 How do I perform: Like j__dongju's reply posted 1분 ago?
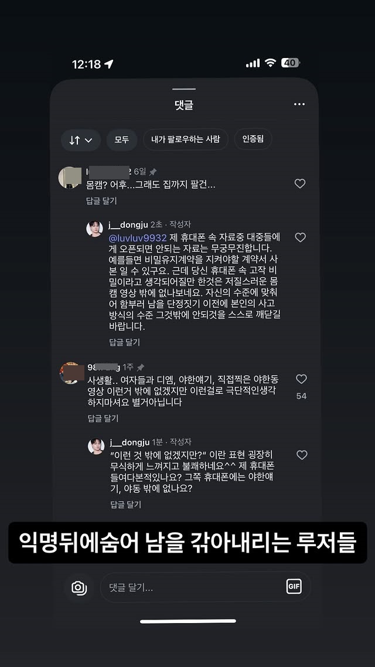pyautogui.click(x=301, y=455)
